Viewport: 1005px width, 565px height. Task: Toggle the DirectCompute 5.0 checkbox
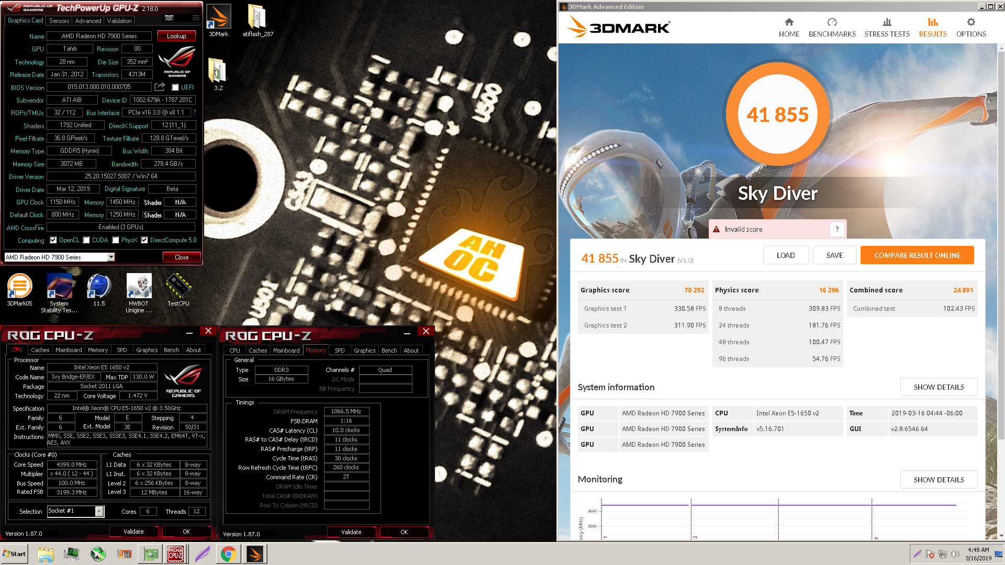click(x=144, y=240)
